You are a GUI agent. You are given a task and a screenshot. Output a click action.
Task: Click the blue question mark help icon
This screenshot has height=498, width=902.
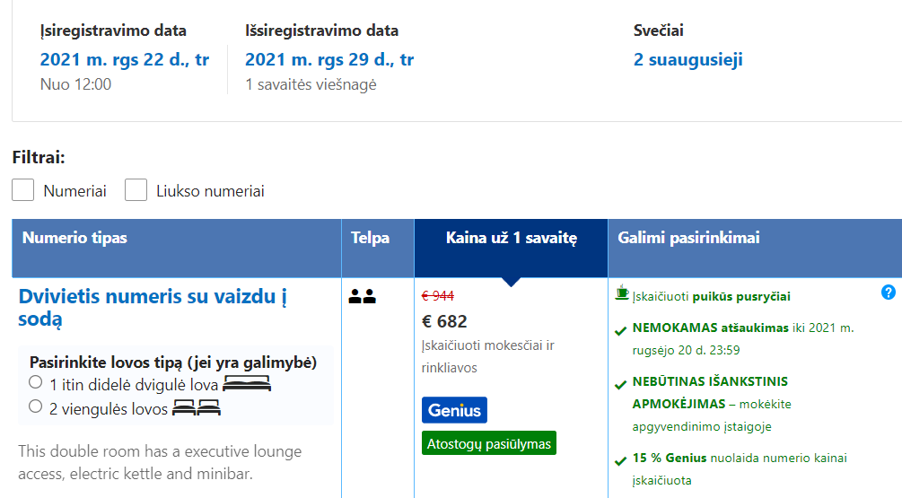point(889,293)
